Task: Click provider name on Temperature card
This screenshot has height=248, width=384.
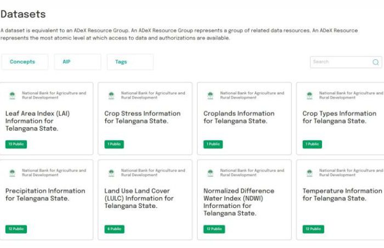Action: pyautogui.click(x=351, y=172)
